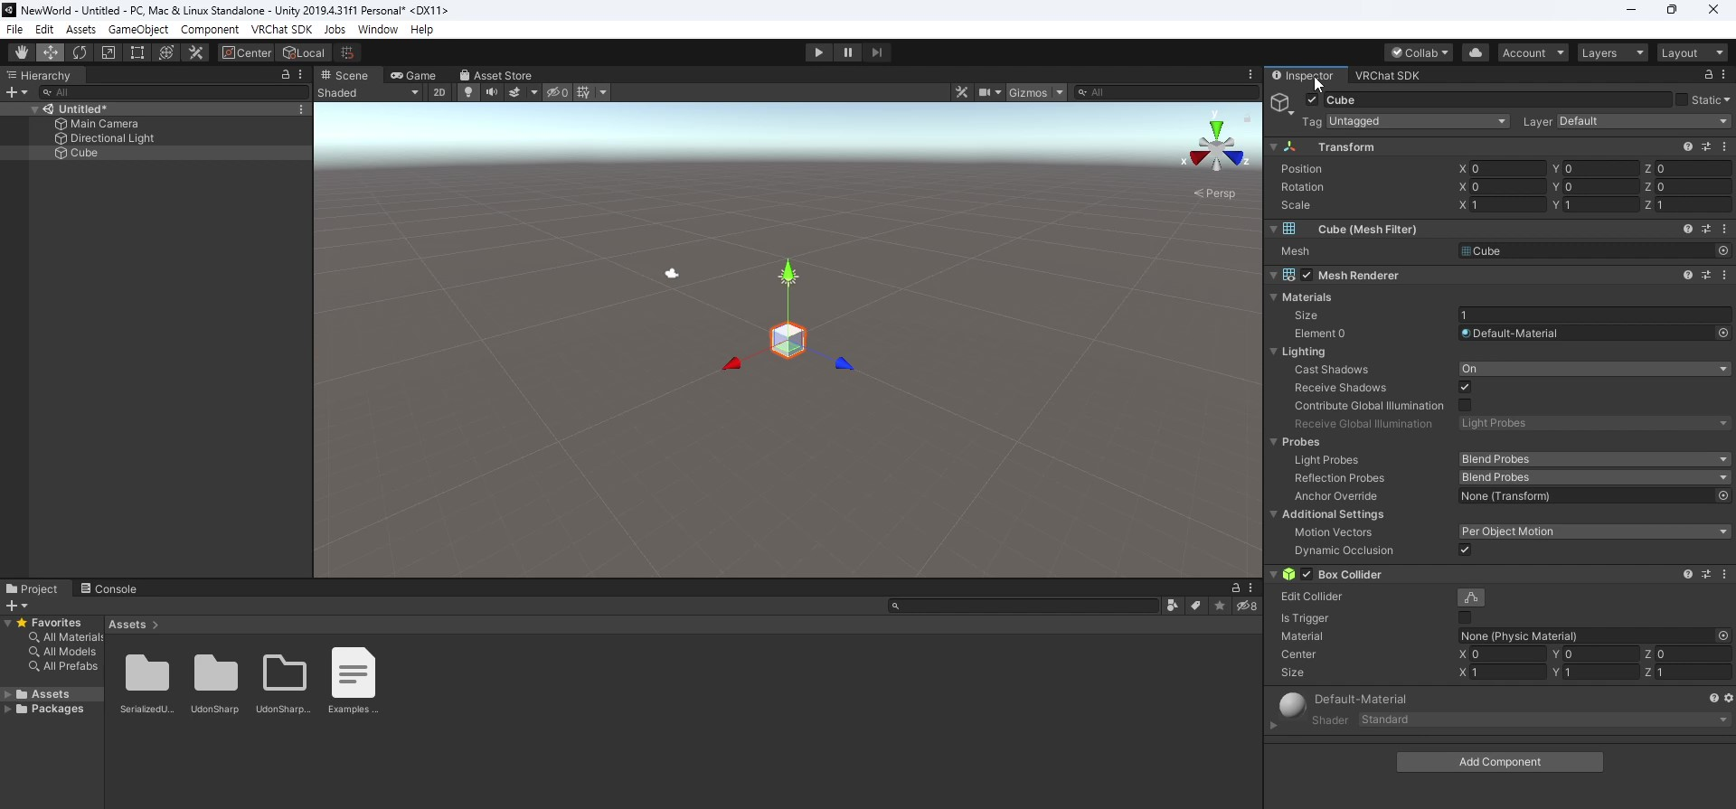Switch to the Game tab
Viewport: 1736px width, 809px height.
tap(413, 75)
